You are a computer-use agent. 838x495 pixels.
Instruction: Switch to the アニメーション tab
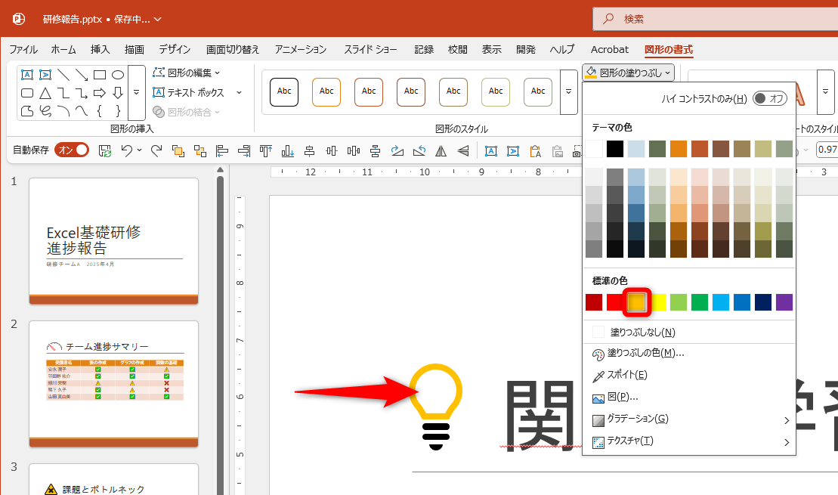[300, 49]
